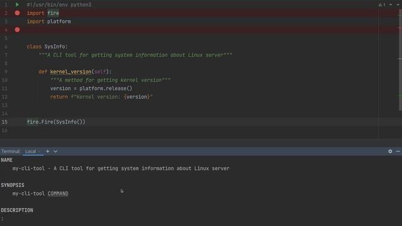Click the underlined COMMAND in terminal synopsis
The image size is (402, 226).
click(58, 193)
